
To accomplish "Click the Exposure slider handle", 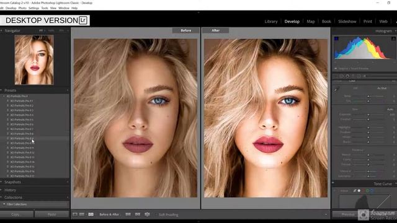I will pyautogui.click(x=368, y=115).
